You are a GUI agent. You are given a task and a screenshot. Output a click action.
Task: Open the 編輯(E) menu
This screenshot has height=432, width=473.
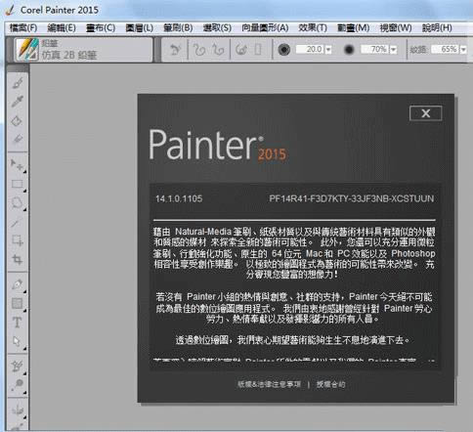pyautogui.click(x=62, y=28)
